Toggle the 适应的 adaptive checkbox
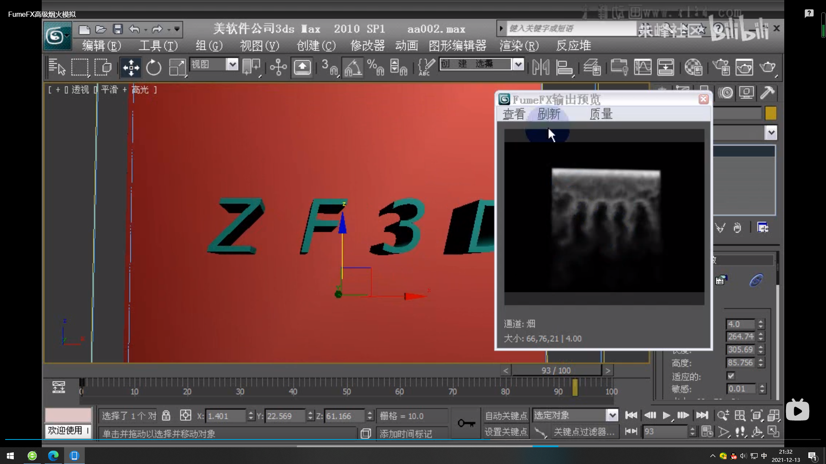 [x=731, y=376]
